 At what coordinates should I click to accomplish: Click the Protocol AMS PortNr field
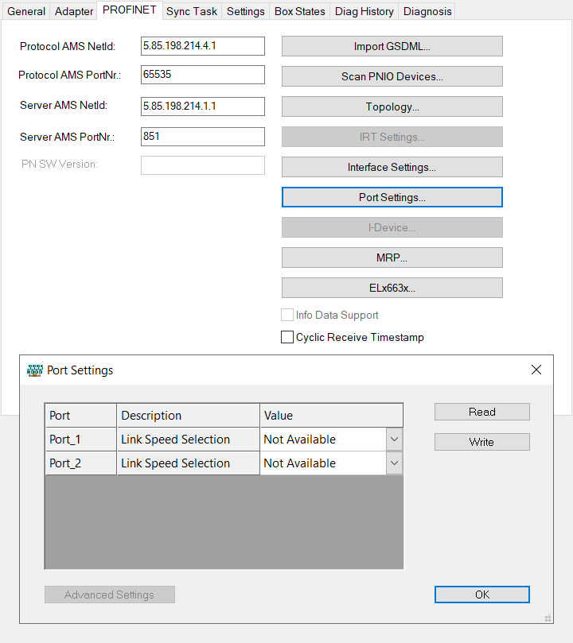point(203,75)
